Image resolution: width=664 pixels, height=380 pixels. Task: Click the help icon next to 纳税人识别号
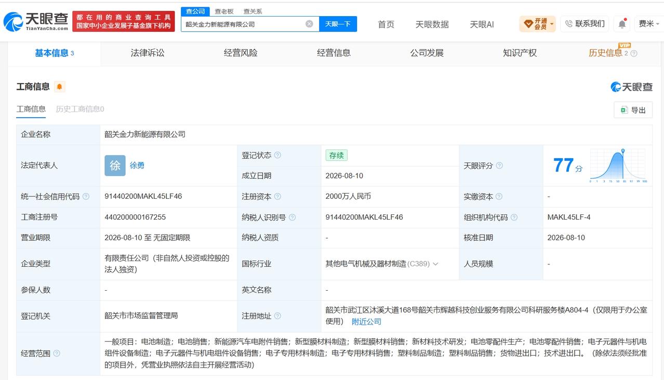(x=292, y=217)
